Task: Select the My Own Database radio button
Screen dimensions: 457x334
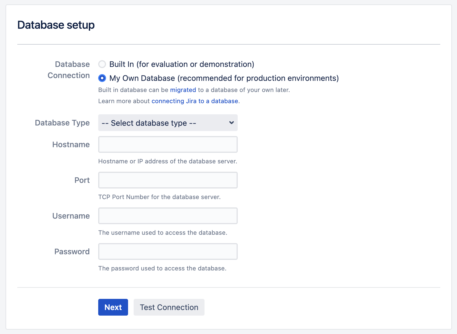Action: point(102,78)
